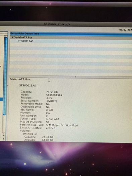Select the highlighted item in the left sidebar
Viewport: 132px width, 176px height.
pyautogui.click(x=1, y=99)
